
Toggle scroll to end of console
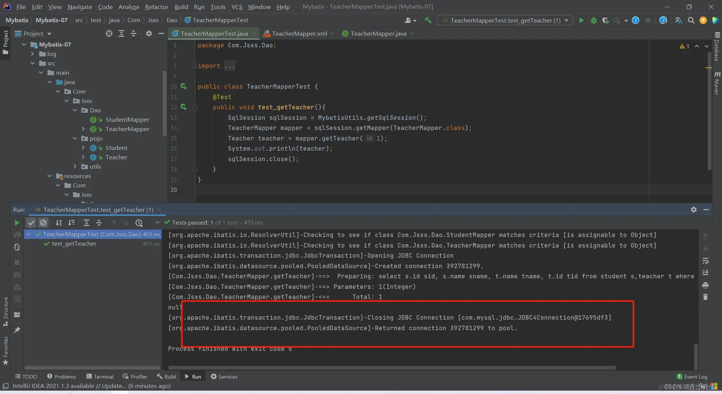tap(705, 272)
